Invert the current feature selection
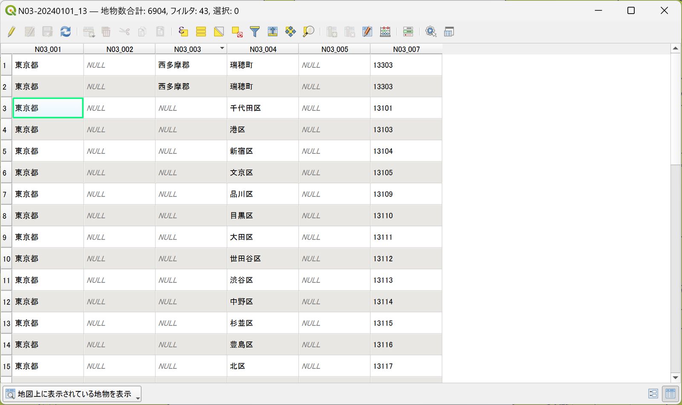The height and width of the screenshot is (405, 682). 219,32
